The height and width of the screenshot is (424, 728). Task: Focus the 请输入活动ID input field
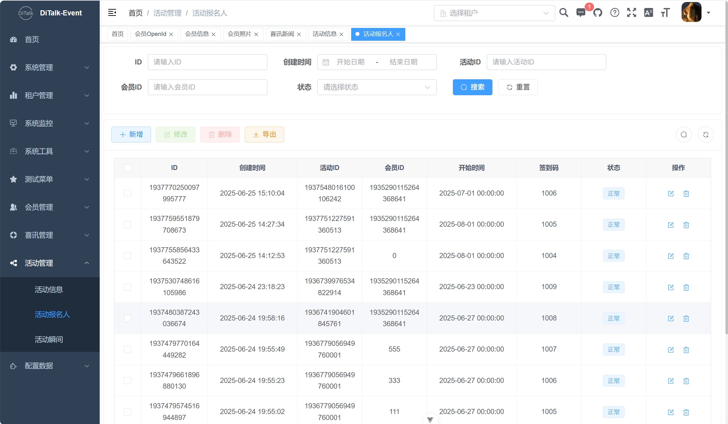546,62
